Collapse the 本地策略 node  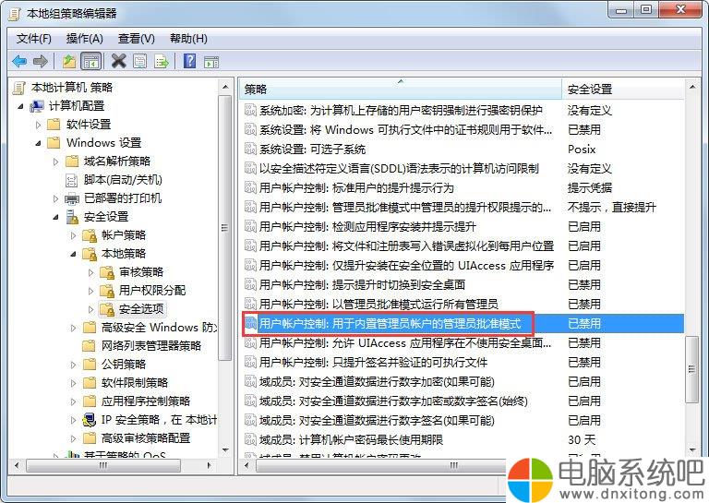pyautogui.click(x=74, y=254)
